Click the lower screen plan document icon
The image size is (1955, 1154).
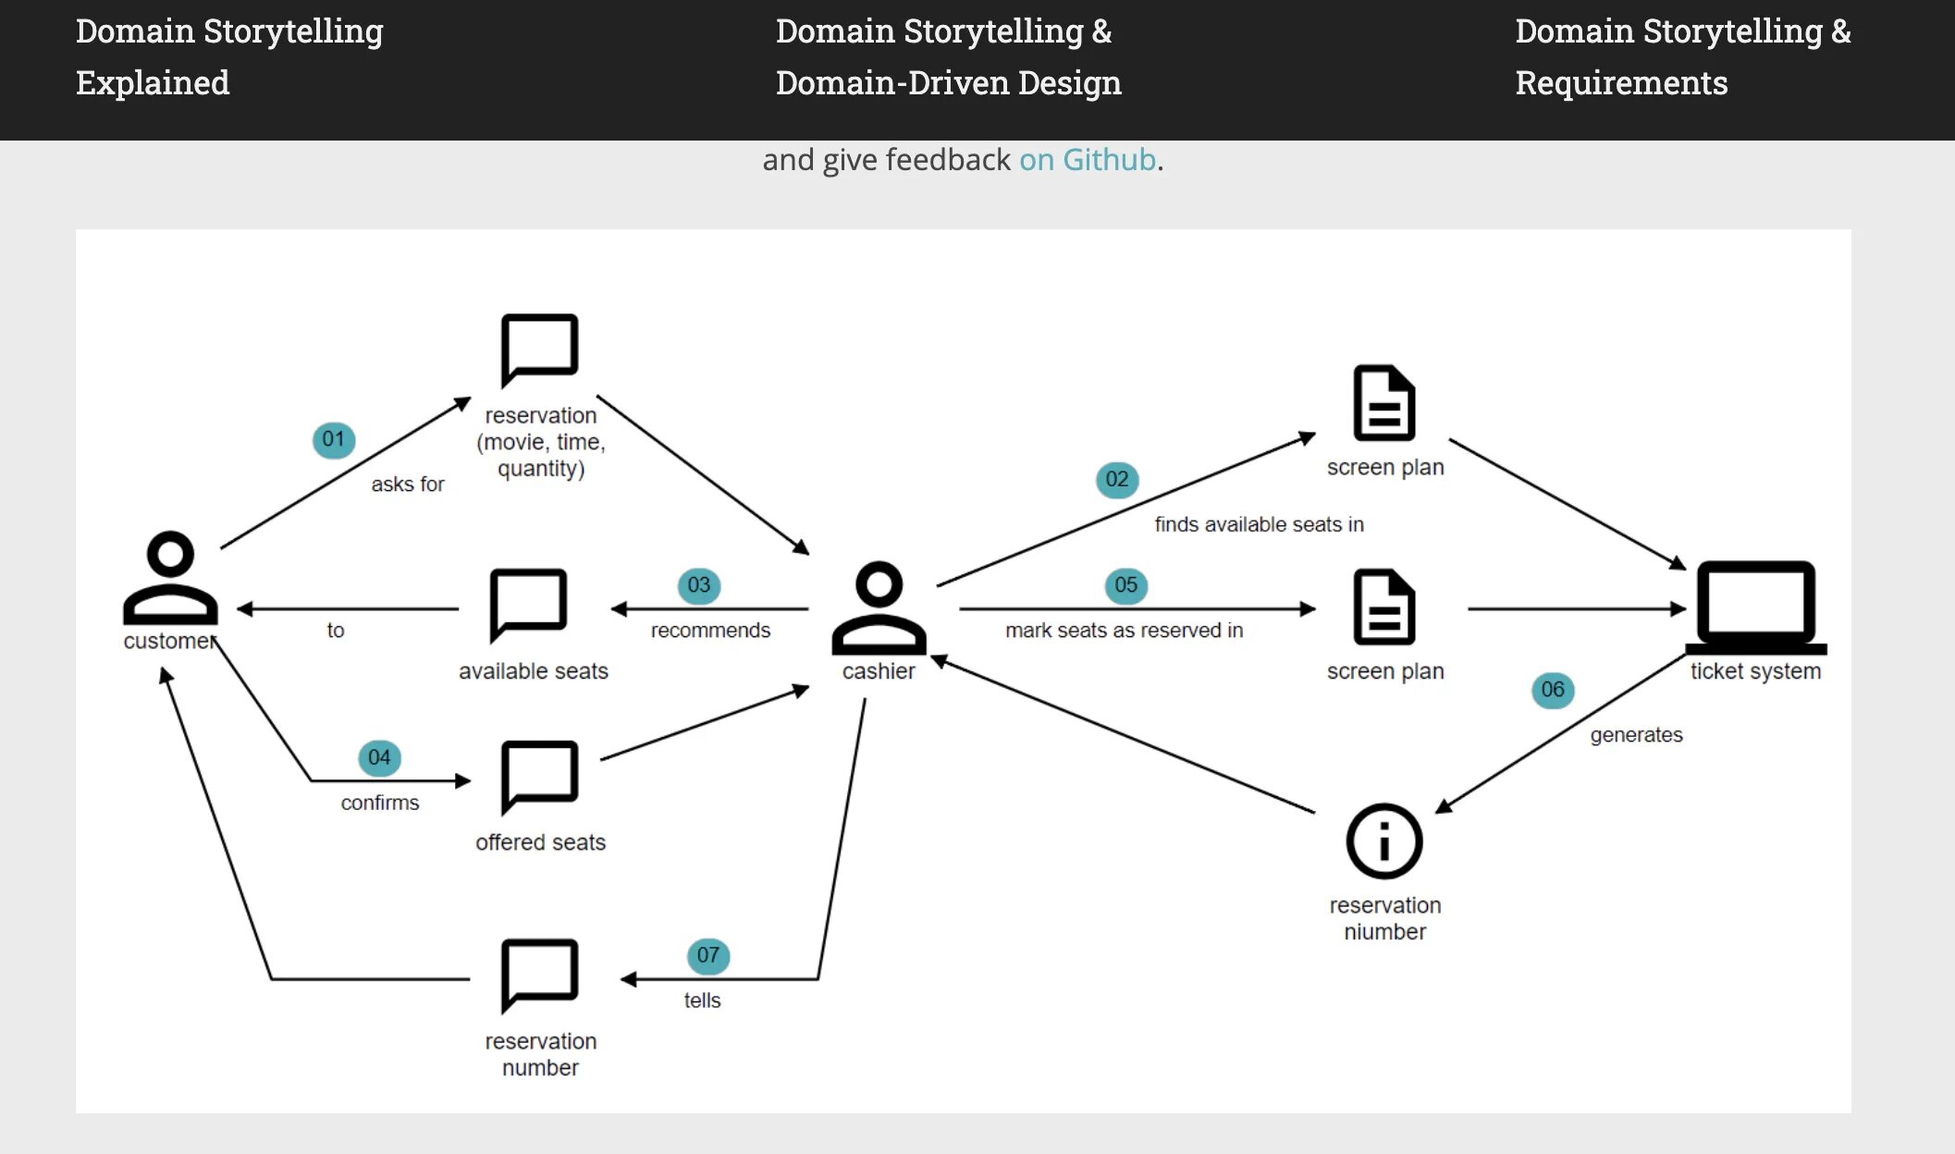click(x=1383, y=608)
